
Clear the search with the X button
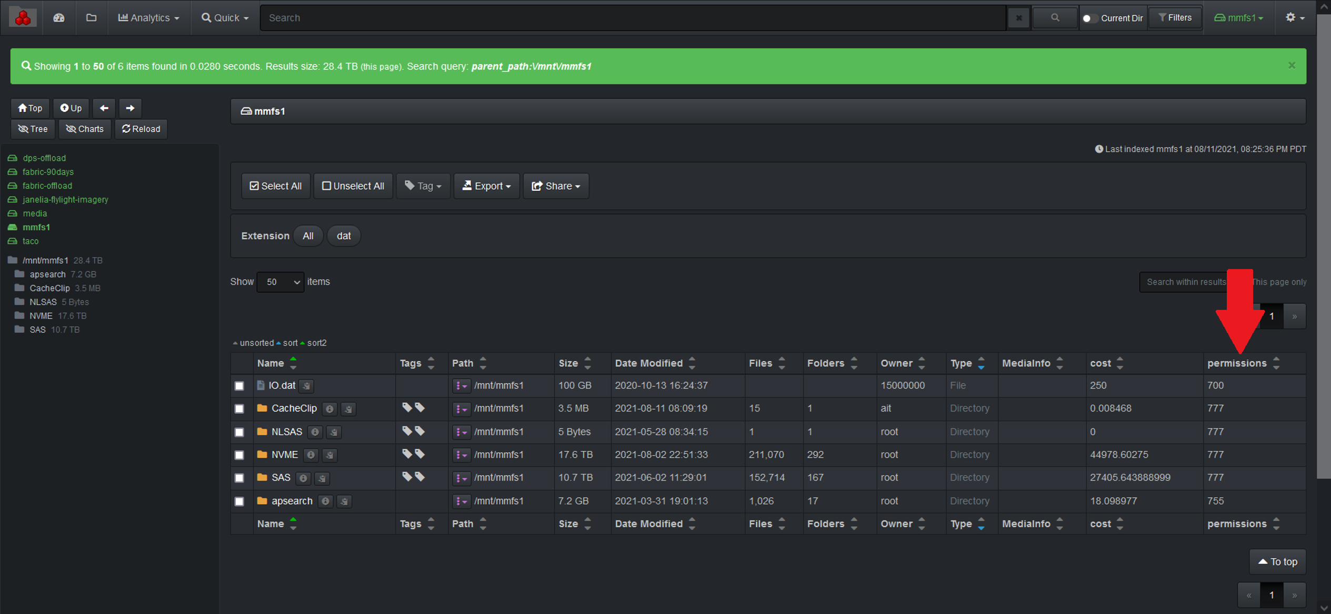pyautogui.click(x=1019, y=17)
